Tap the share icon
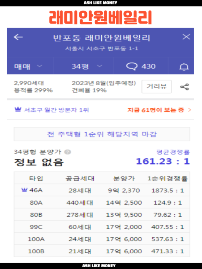The height and width of the screenshot is (269, 202). tap(185, 87)
